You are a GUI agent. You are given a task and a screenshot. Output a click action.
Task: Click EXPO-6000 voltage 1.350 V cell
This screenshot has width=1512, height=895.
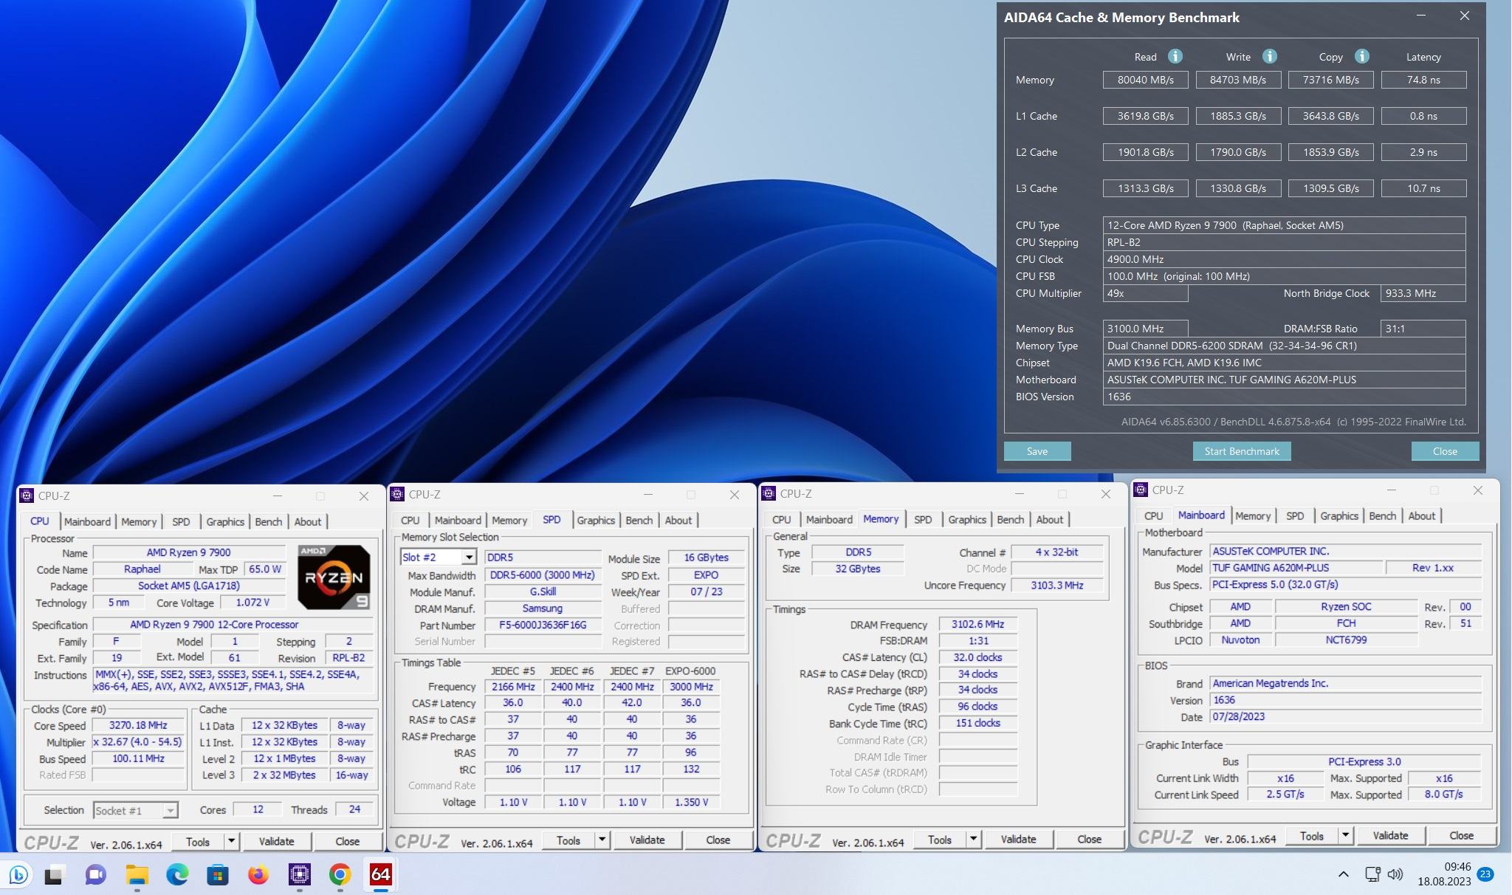click(x=691, y=802)
